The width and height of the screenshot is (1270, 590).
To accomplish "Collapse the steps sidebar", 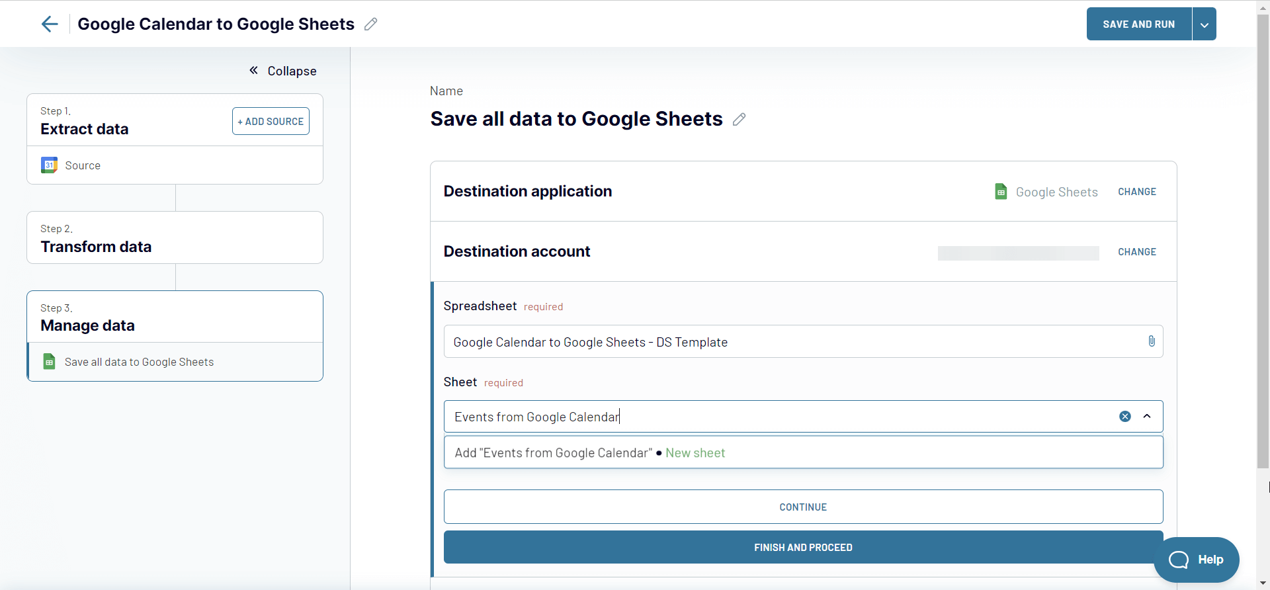I will point(282,71).
